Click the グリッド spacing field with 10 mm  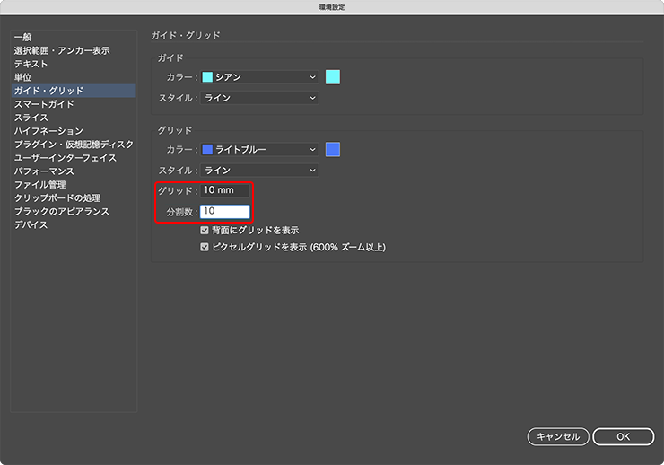point(224,191)
